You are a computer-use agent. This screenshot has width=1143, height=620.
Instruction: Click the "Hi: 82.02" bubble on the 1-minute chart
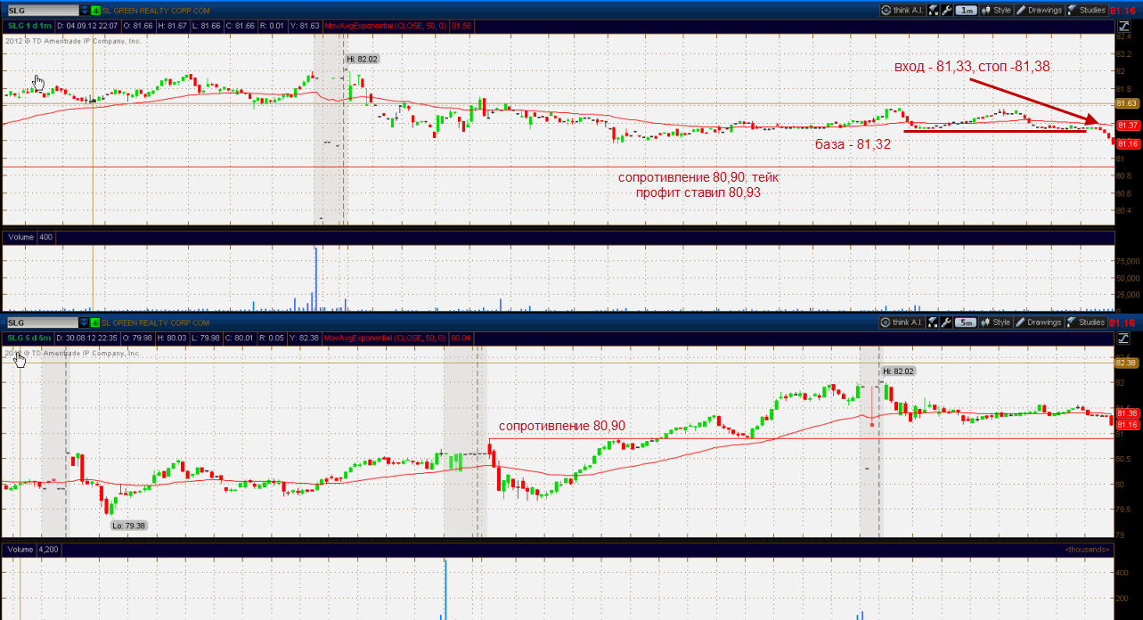pyautogui.click(x=363, y=59)
